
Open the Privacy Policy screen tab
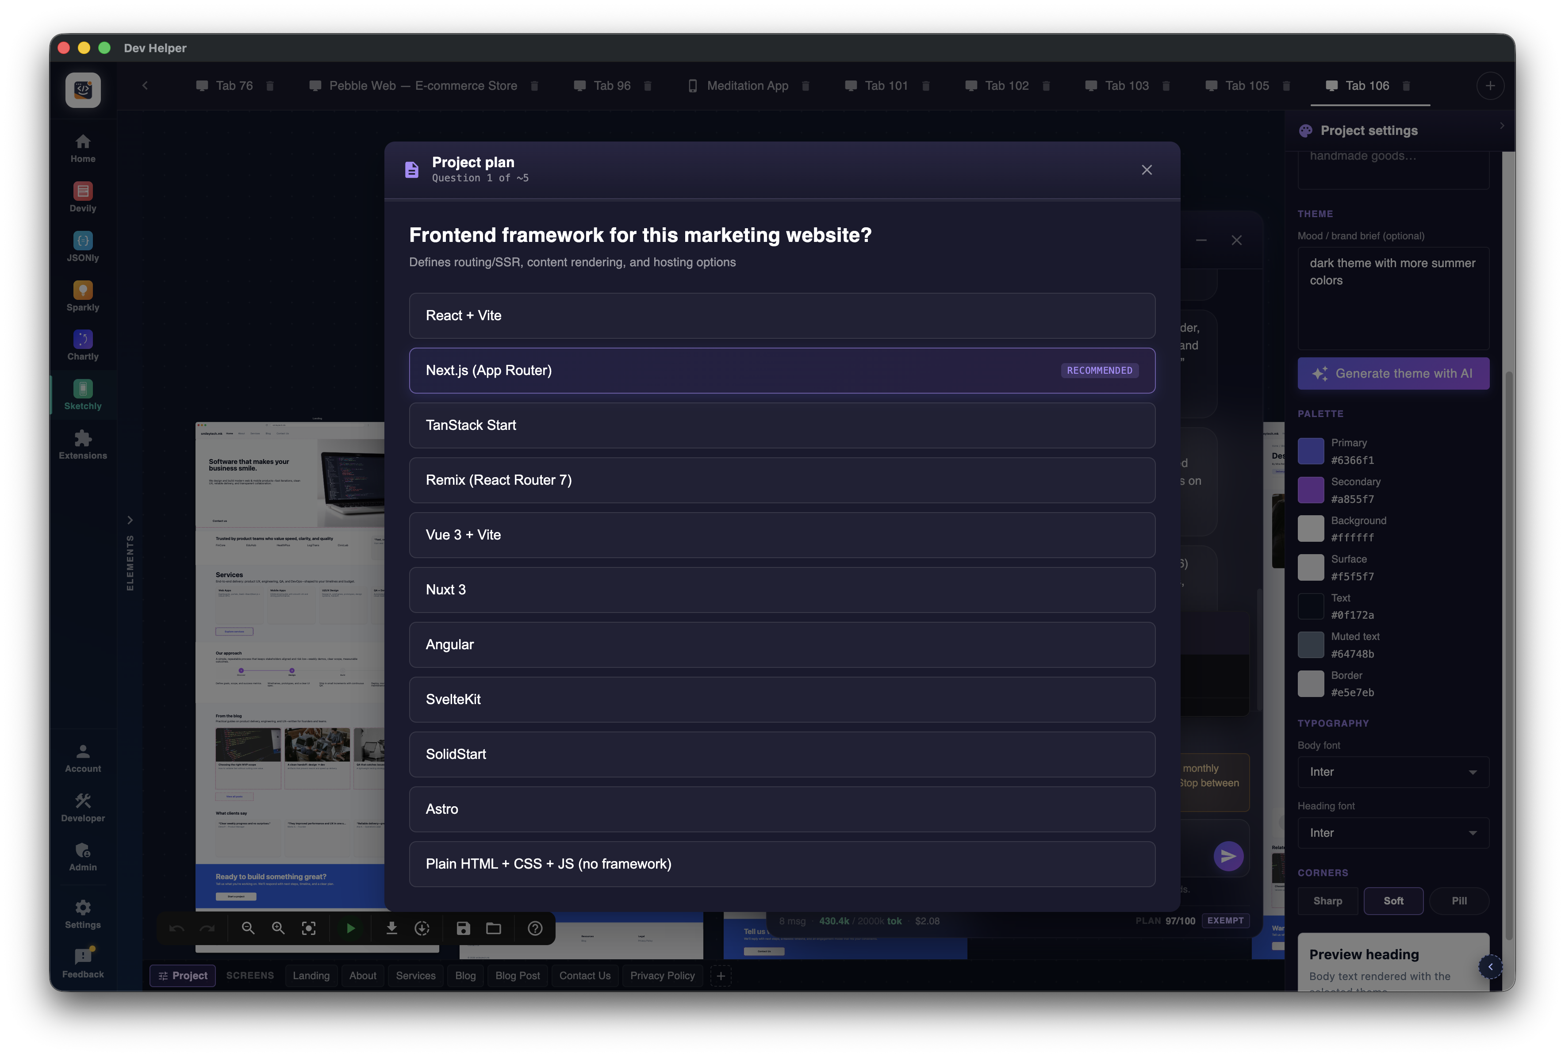coord(662,976)
